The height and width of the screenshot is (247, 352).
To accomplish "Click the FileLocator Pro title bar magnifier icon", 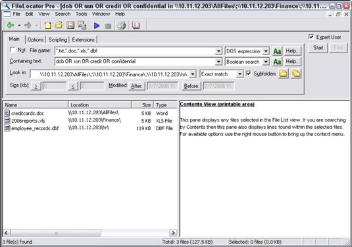I will point(6,5).
